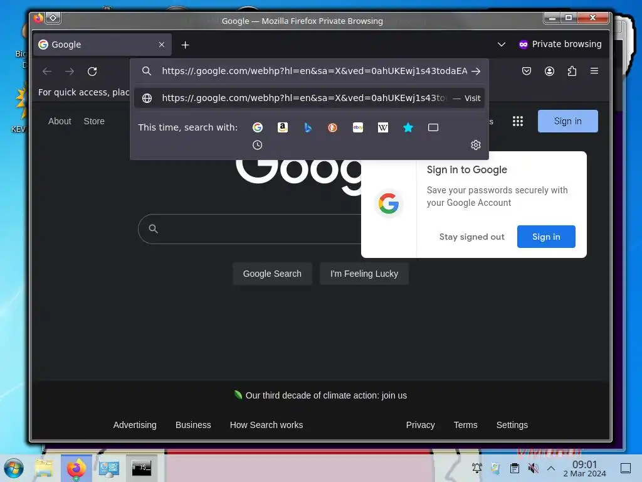The width and height of the screenshot is (642, 482).
Task: Open Extensions puzzle icon
Action: point(572,72)
